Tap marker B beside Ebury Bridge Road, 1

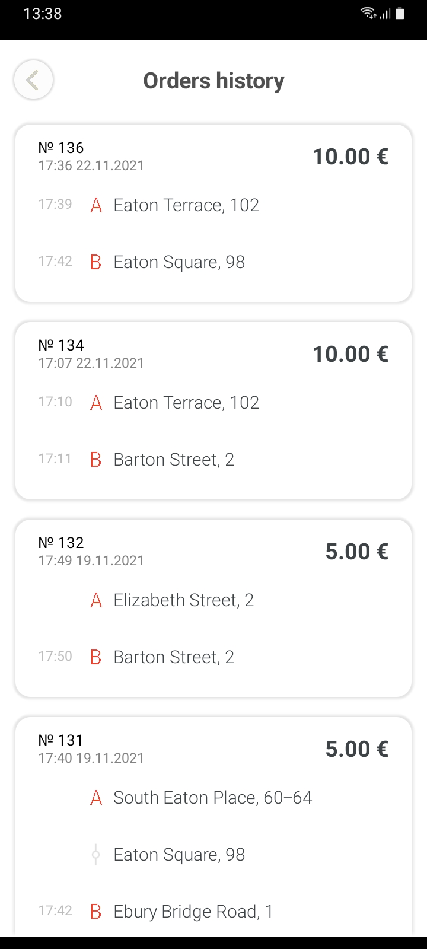point(96,912)
